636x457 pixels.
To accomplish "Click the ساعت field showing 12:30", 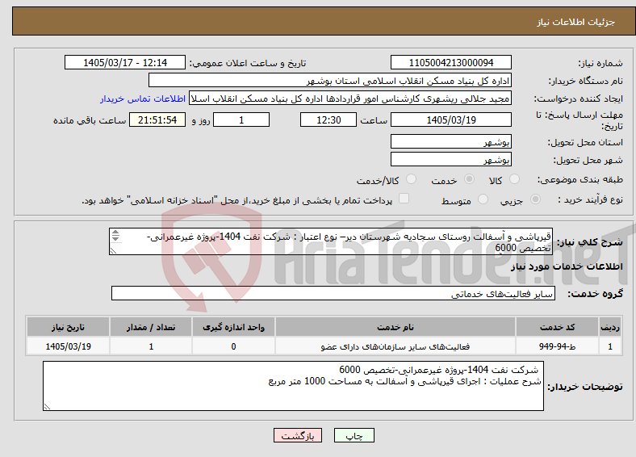I will (x=328, y=119).
